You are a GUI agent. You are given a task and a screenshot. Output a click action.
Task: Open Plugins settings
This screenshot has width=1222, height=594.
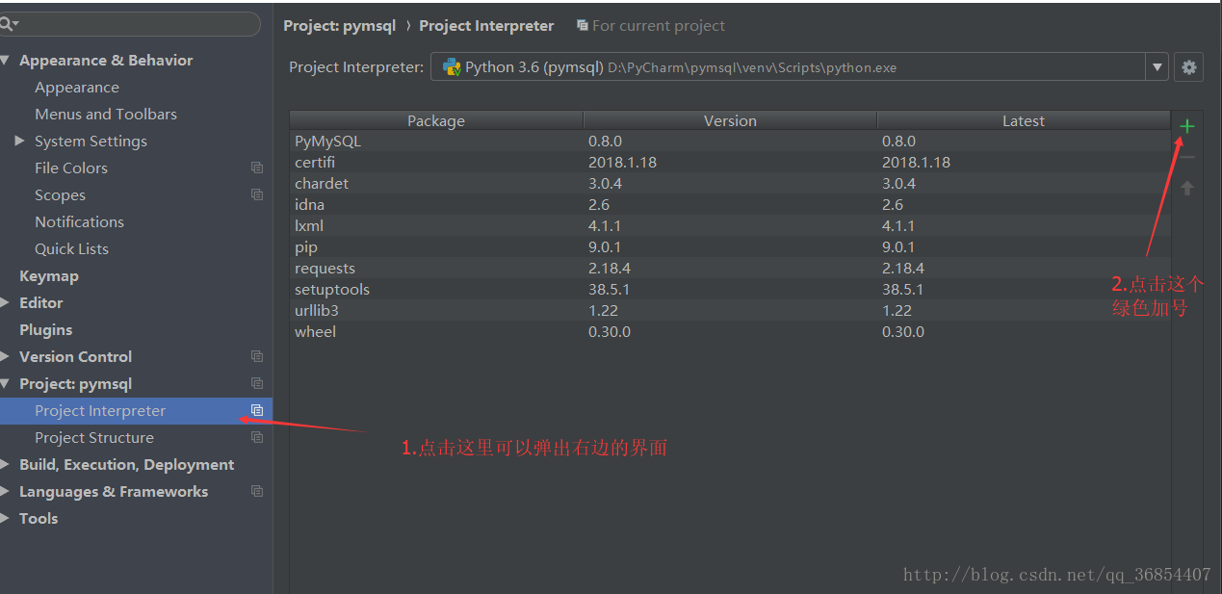pyautogui.click(x=45, y=329)
